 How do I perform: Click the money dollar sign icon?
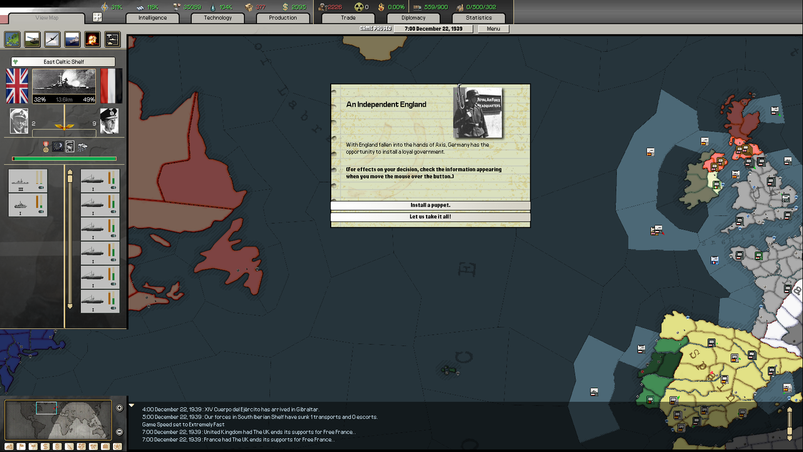(x=285, y=7)
